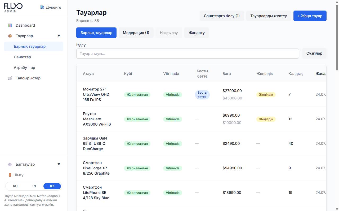339x211 pixels.
Task: Click crossed-out price $45000.00
Action: point(232,98)
